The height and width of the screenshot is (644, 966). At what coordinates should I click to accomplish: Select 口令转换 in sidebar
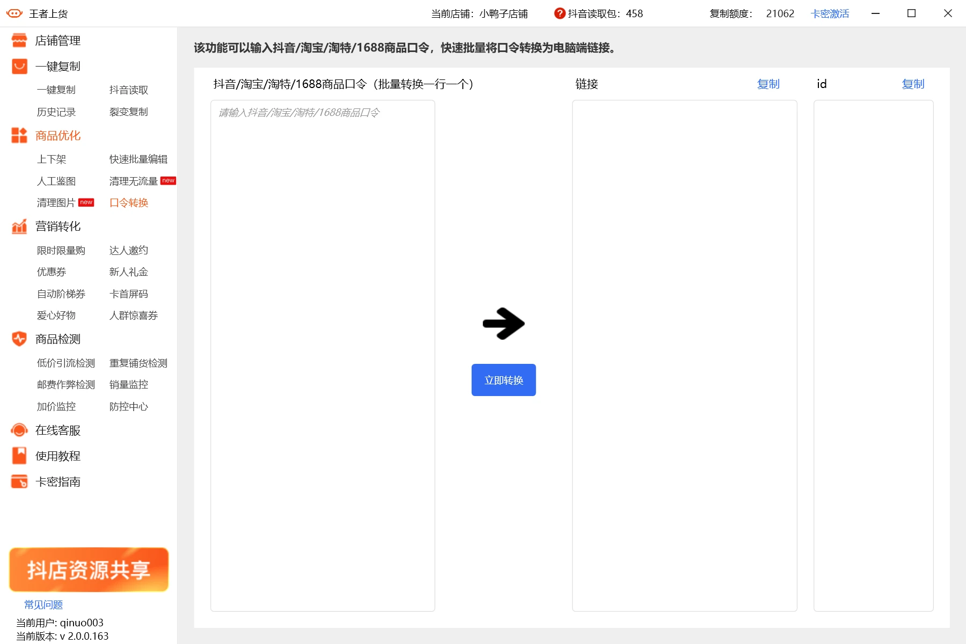129,203
